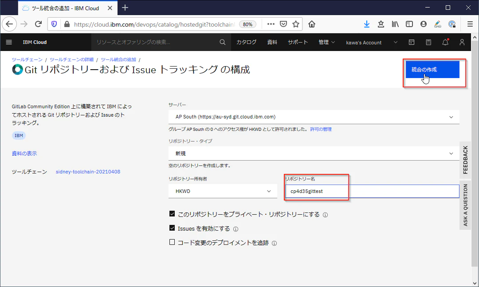The image size is (479, 287).
Task: Click the search magnifier icon
Action: [x=222, y=42]
